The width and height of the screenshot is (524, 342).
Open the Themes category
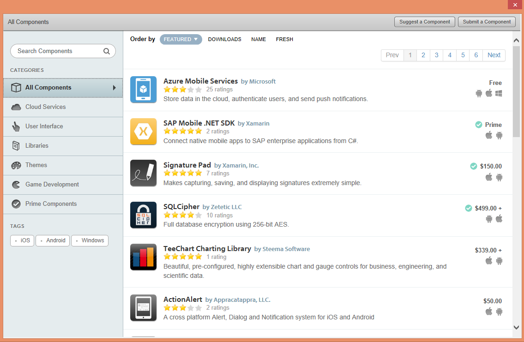click(x=63, y=165)
